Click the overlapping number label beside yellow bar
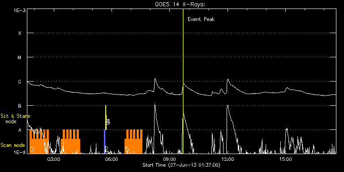The image size is (344, 172). 107,122
